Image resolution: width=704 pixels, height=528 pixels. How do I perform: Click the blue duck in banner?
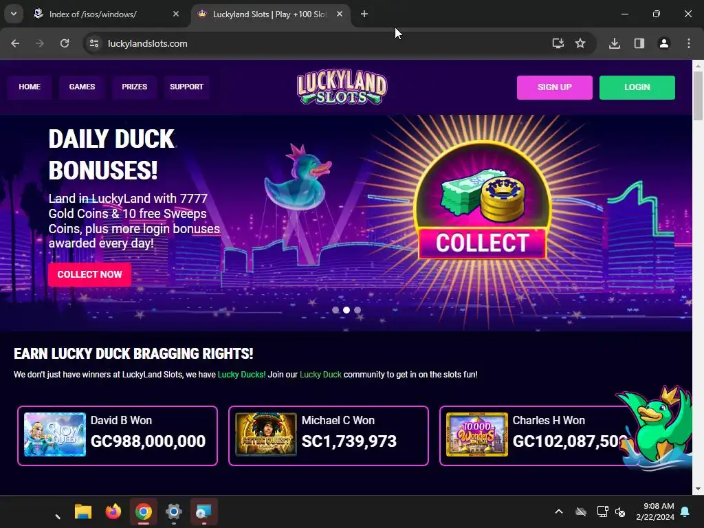[x=298, y=177]
